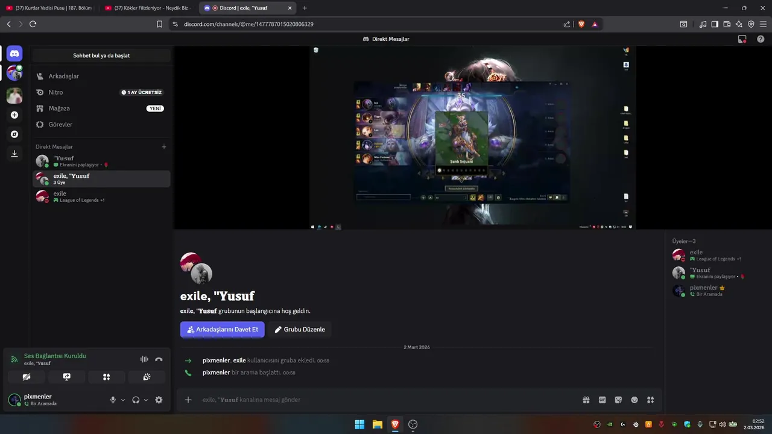Click the Add a Server plus icon

point(14,115)
